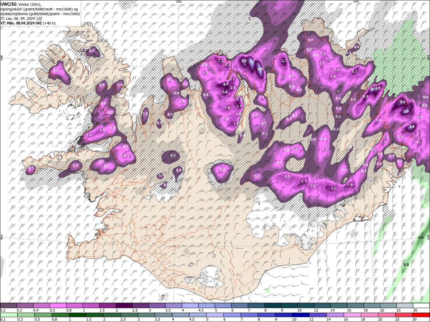Click the 3.0 snowfall value label

coord(365,97)
